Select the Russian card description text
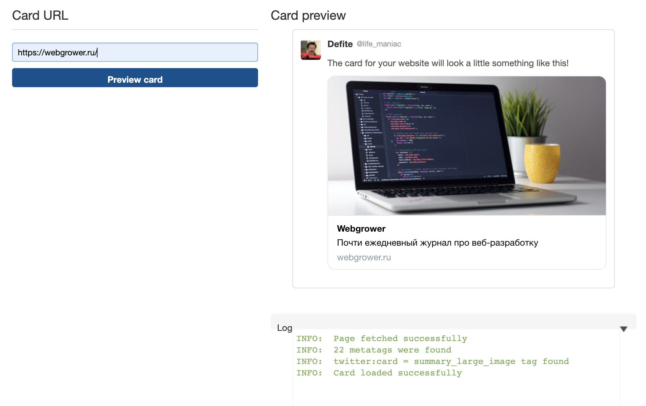 (437, 243)
